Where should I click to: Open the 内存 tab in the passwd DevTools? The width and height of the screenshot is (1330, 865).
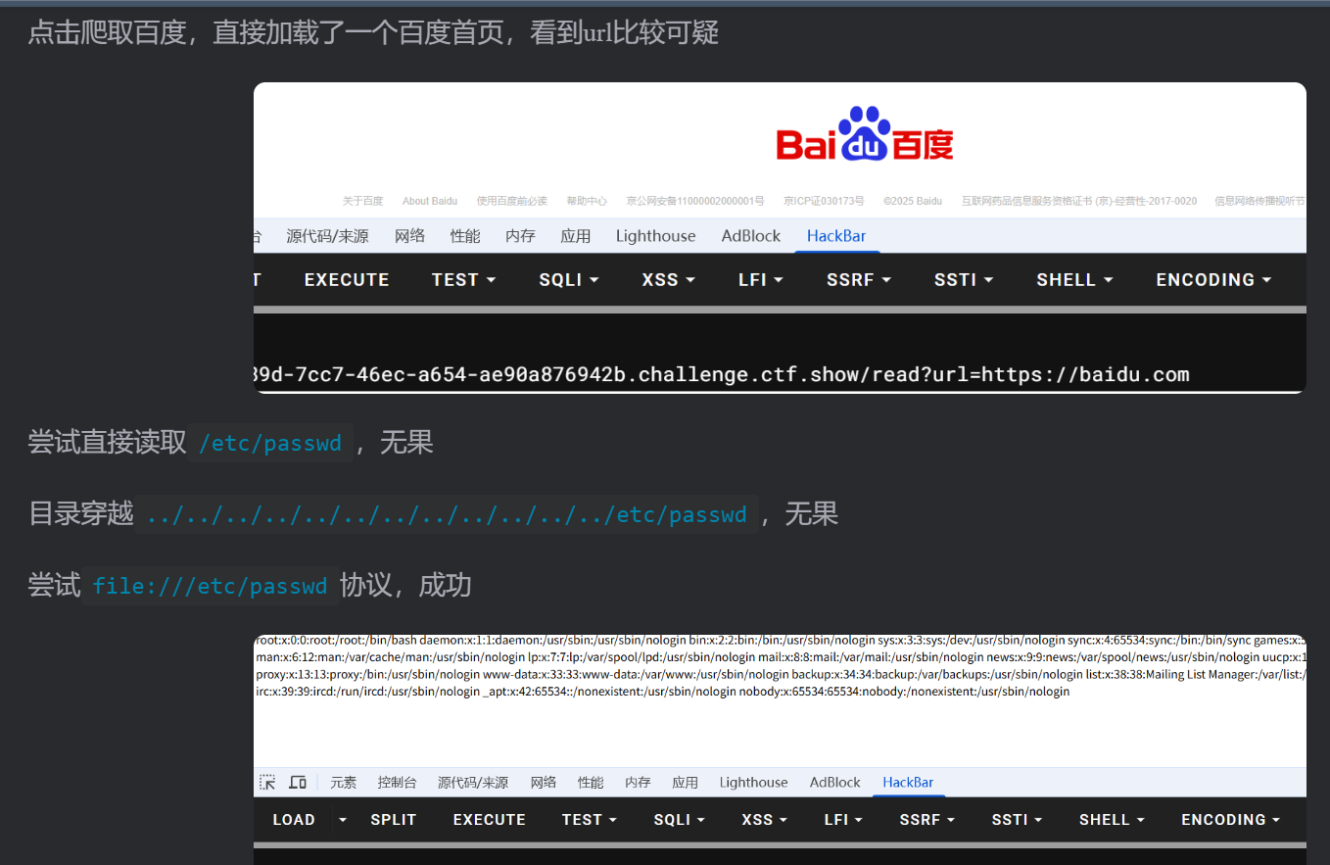[638, 782]
